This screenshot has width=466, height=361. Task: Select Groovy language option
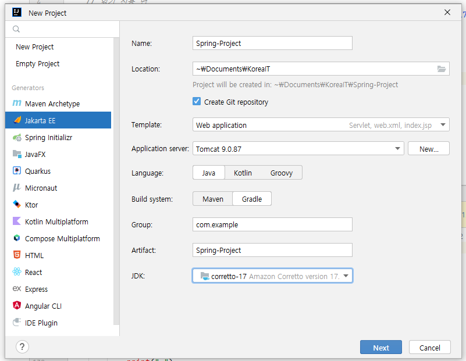[282, 173]
